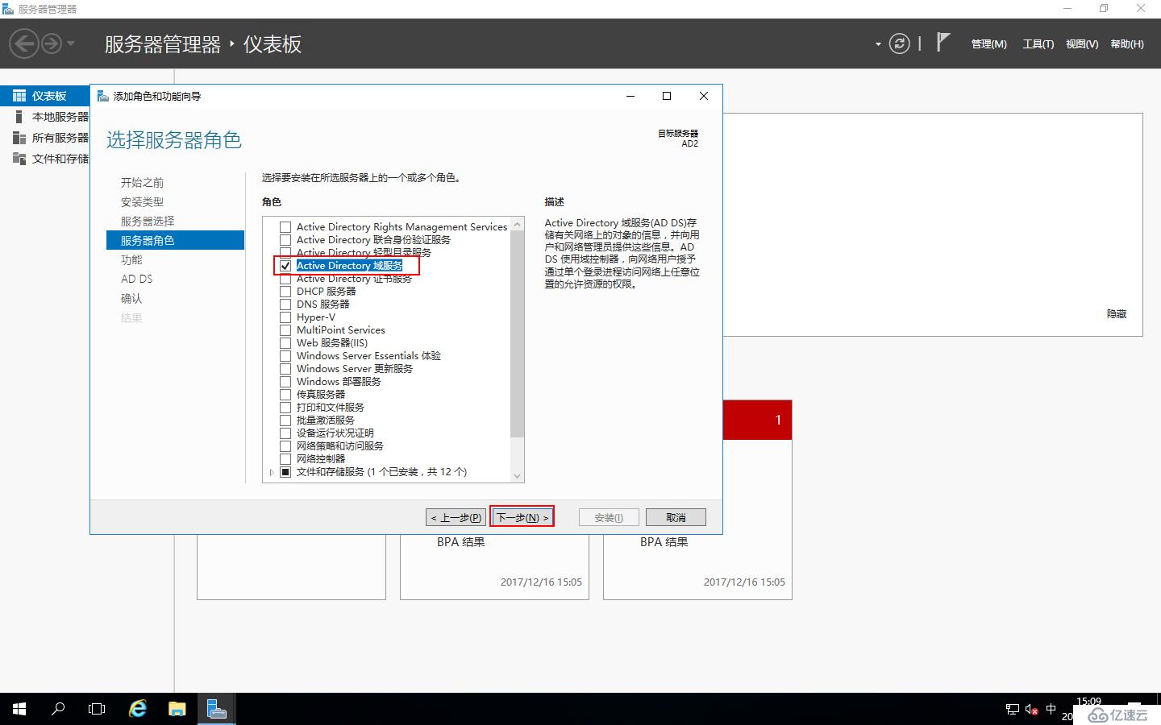Check Windows 部署服务 role
Viewport: 1161px width, 725px height.
pos(285,382)
